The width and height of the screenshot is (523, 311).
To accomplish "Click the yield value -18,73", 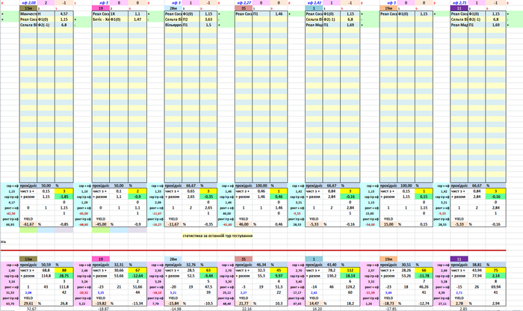I will click(389, 304).
